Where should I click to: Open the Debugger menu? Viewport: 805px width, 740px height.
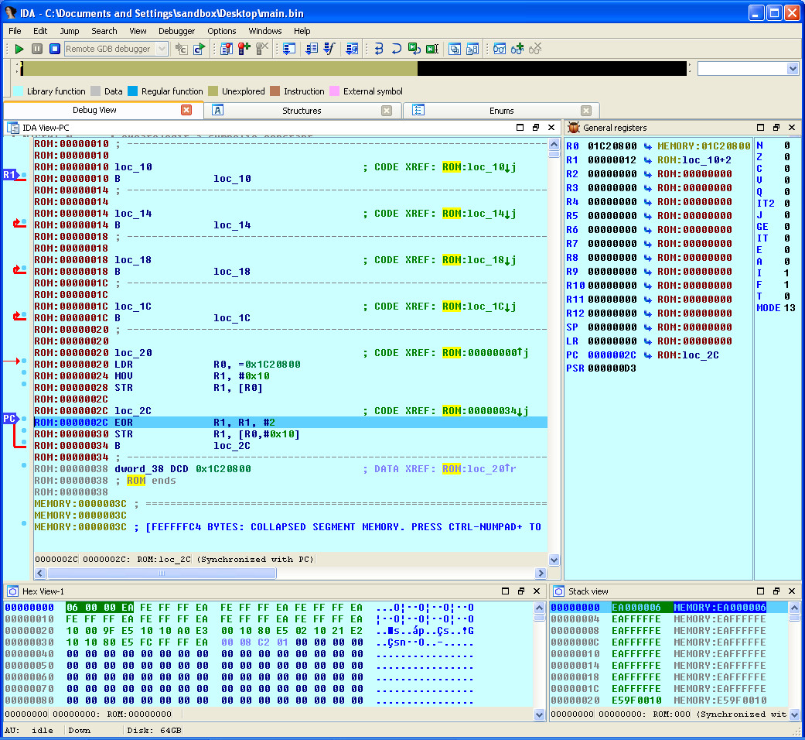176,31
